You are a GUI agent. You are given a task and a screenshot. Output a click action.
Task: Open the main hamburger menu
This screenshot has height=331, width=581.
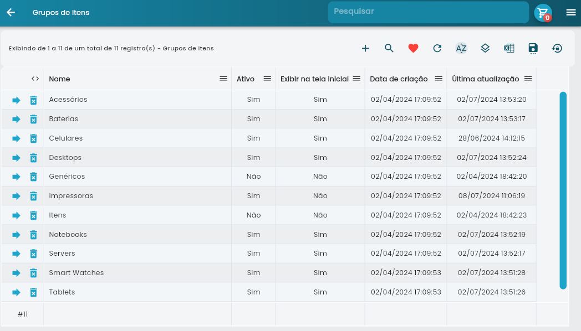tap(571, 12)
